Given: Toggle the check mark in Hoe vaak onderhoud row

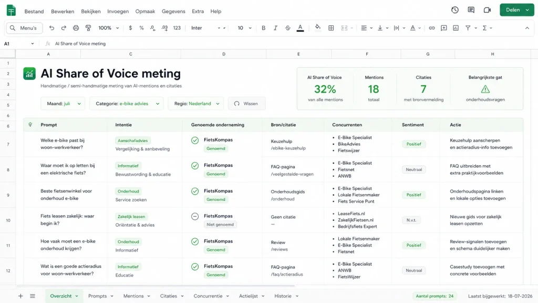Looking at the screenshot, I should [x=195, y=241].
